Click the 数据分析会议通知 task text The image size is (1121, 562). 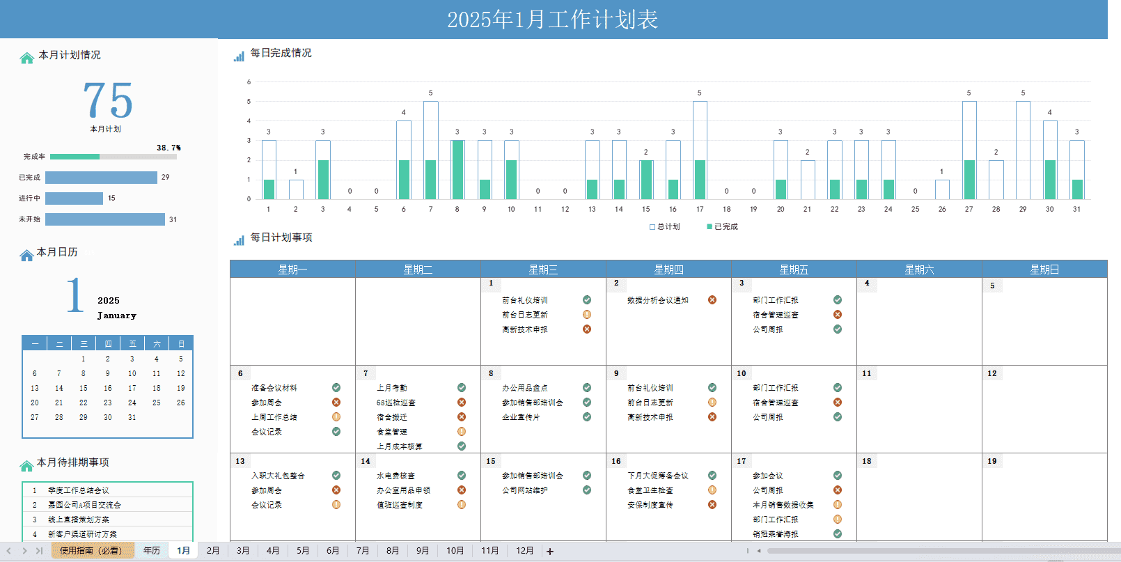pos(657,300)
